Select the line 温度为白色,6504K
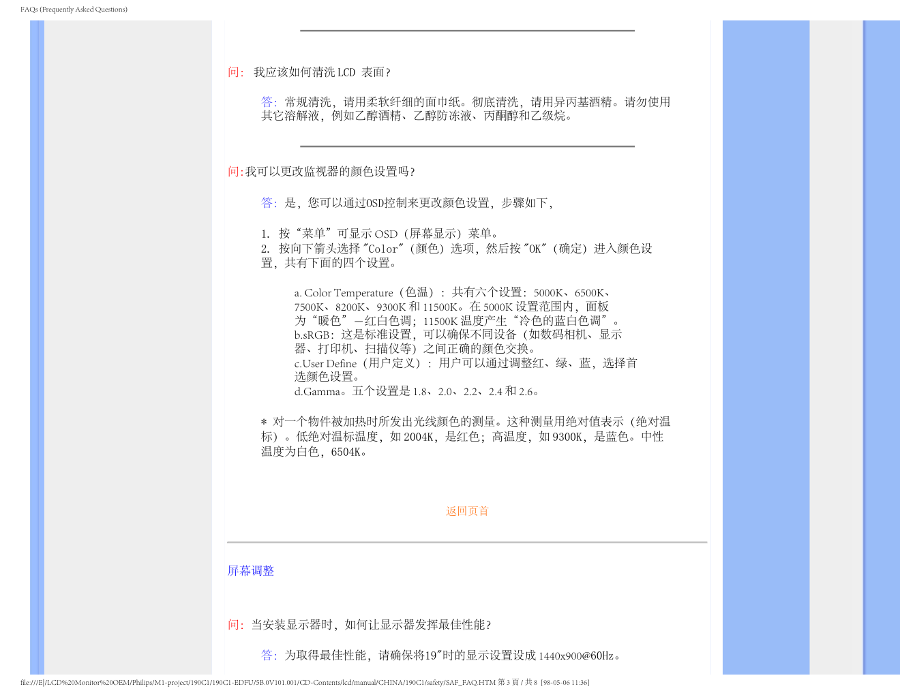Screen dimensions: 900x695 click(x=316, y=452)
